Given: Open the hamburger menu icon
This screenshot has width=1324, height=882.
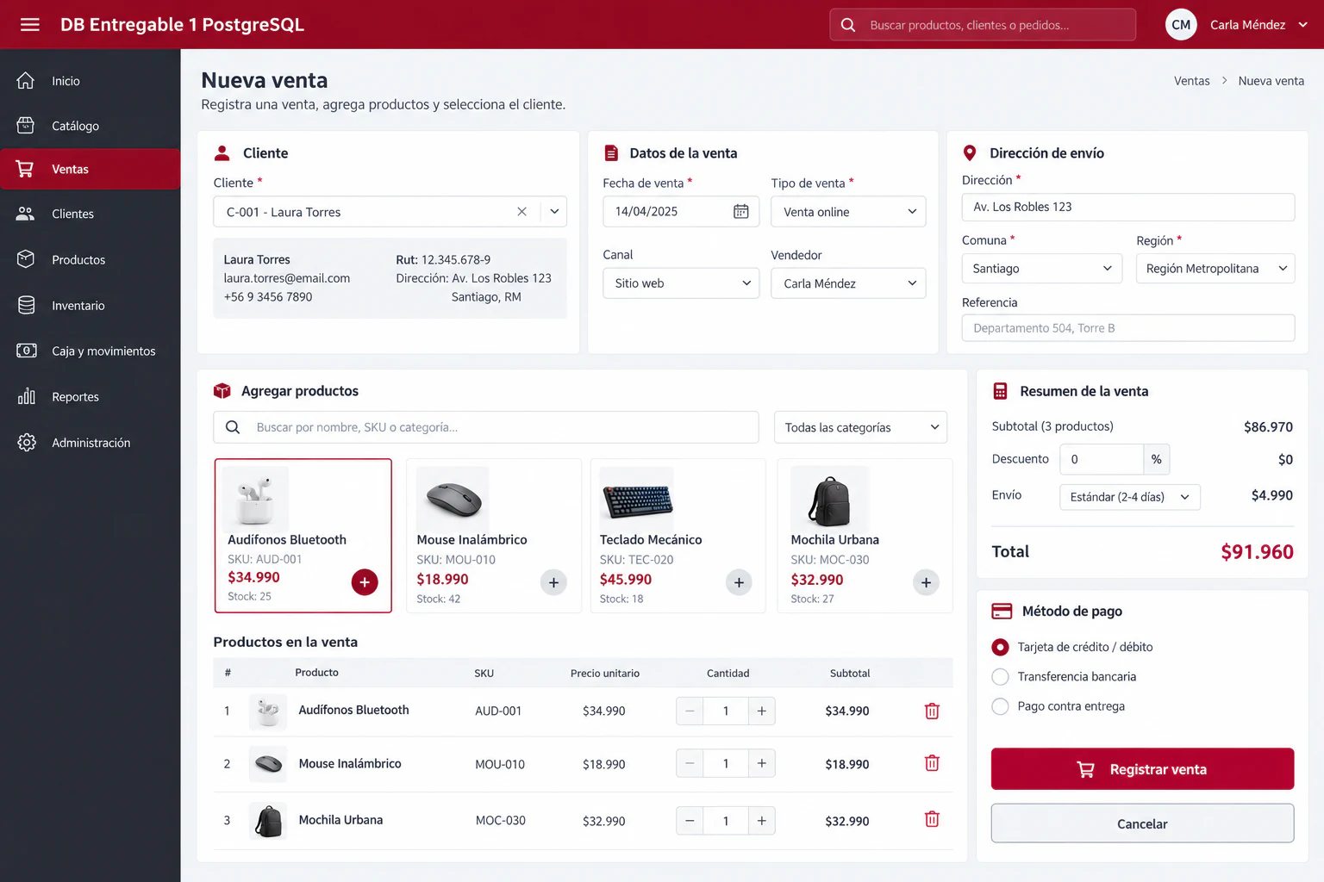Looking at the screenshot, I should click(x=30, y=24).
